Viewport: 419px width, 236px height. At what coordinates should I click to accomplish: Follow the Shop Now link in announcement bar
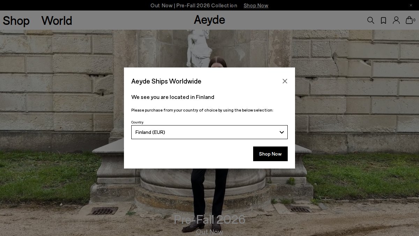click(x=256, y=5)
